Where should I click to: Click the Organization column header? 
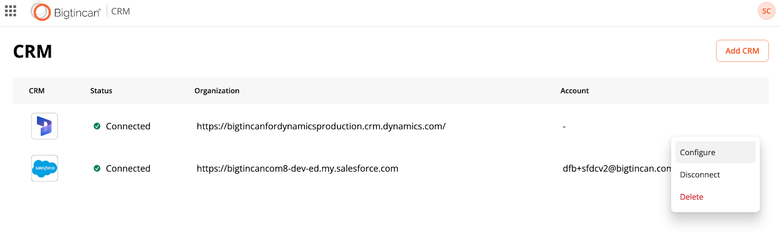pyautogui.click(x=217, y=91)
